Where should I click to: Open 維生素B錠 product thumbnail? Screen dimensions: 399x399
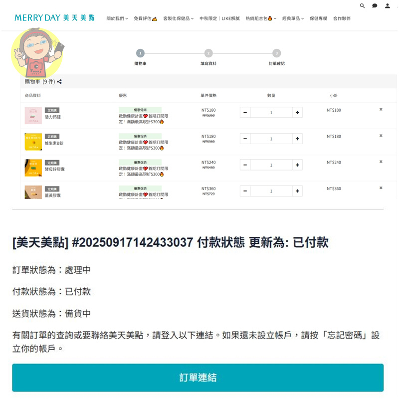[33, 142]
